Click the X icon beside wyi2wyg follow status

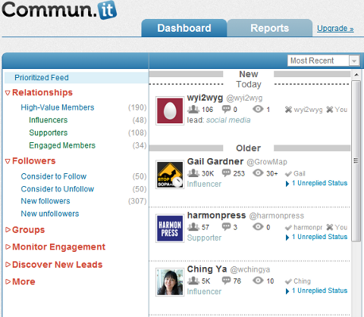pyautogui.click(x=288, y=110)
